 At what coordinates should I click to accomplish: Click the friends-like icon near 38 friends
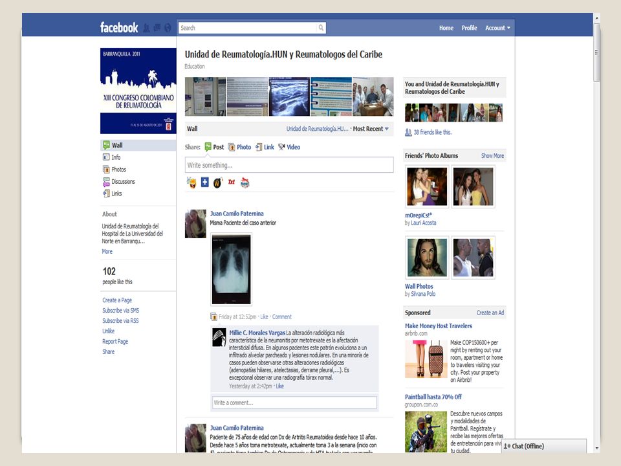(x=408, y=132)
